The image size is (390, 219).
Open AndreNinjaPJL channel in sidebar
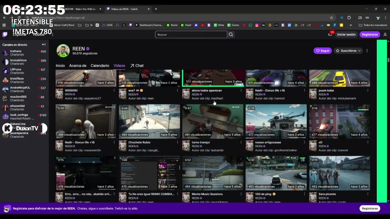[x=24, y=89]
